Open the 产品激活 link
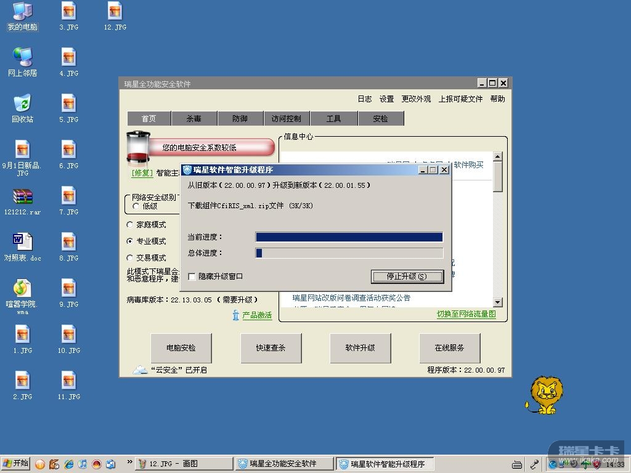631x473 pixels. (x=257, y=315)
